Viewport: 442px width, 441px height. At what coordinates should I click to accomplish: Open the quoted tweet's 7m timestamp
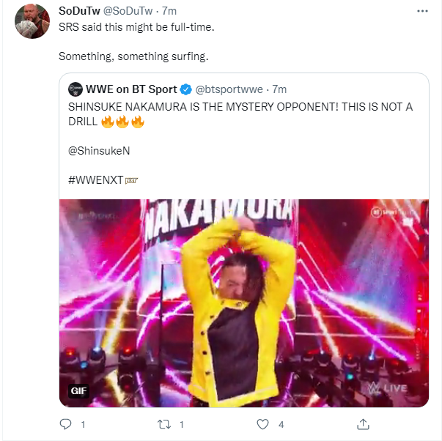click(279, 89)
